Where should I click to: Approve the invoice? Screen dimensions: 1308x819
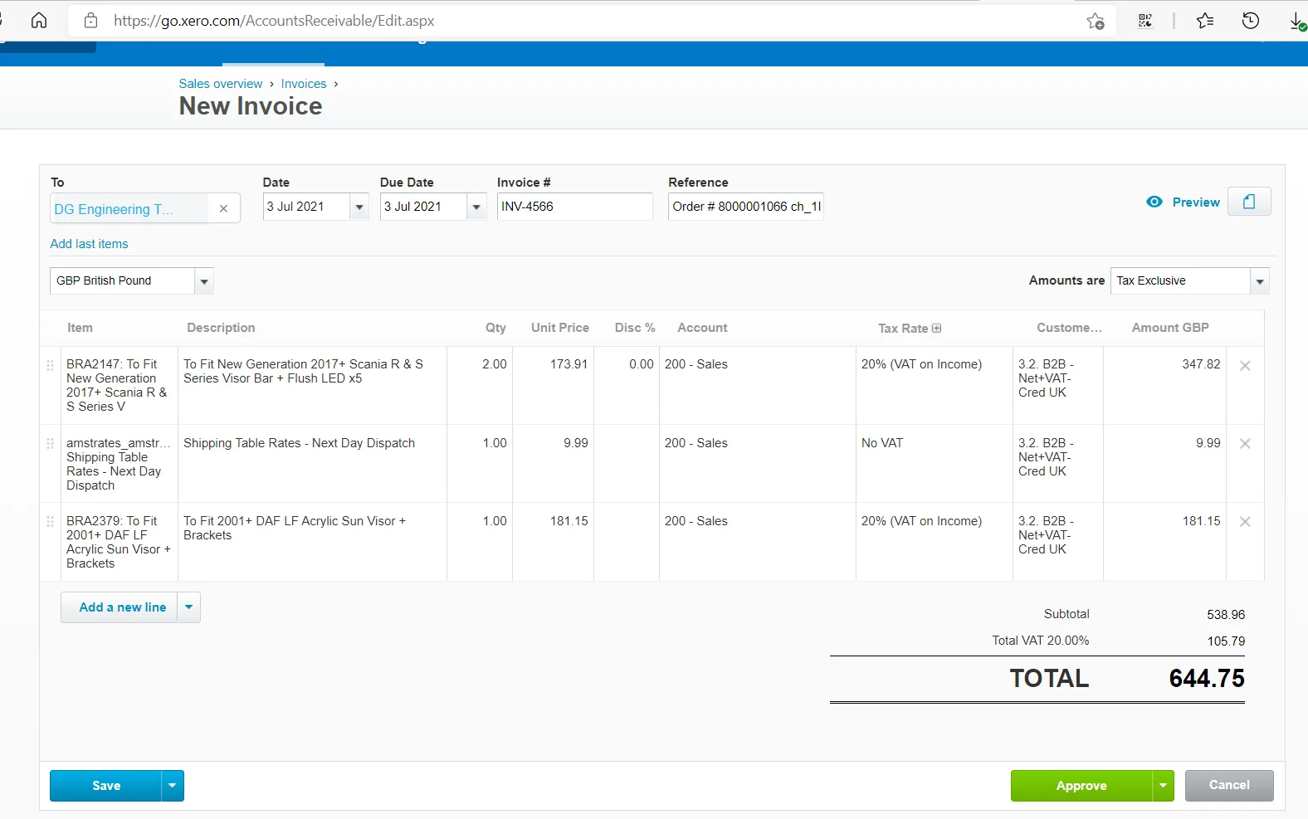coord(1081,786)
